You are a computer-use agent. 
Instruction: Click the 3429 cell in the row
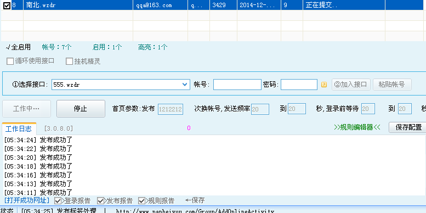(223, 5)
